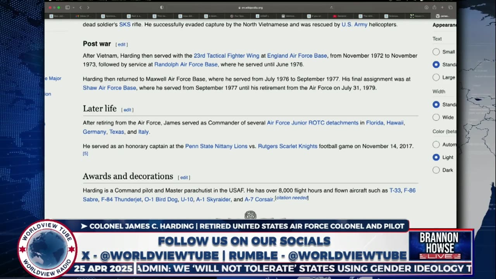Open the F-86 Sabre link
The height and width of the screenshot is (279, 496).
click(x=410, y=191)
